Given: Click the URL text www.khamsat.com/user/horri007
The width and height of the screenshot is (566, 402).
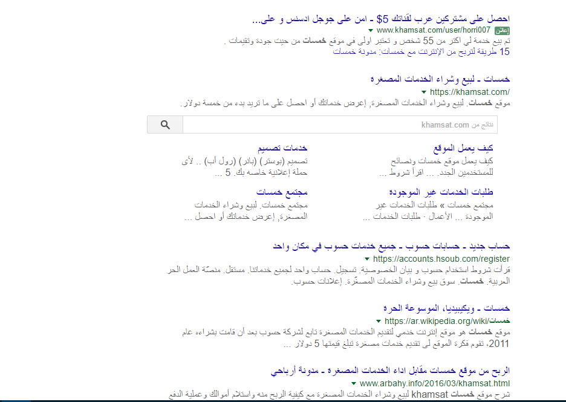Looking at the screenshot, I should [433, 30].
